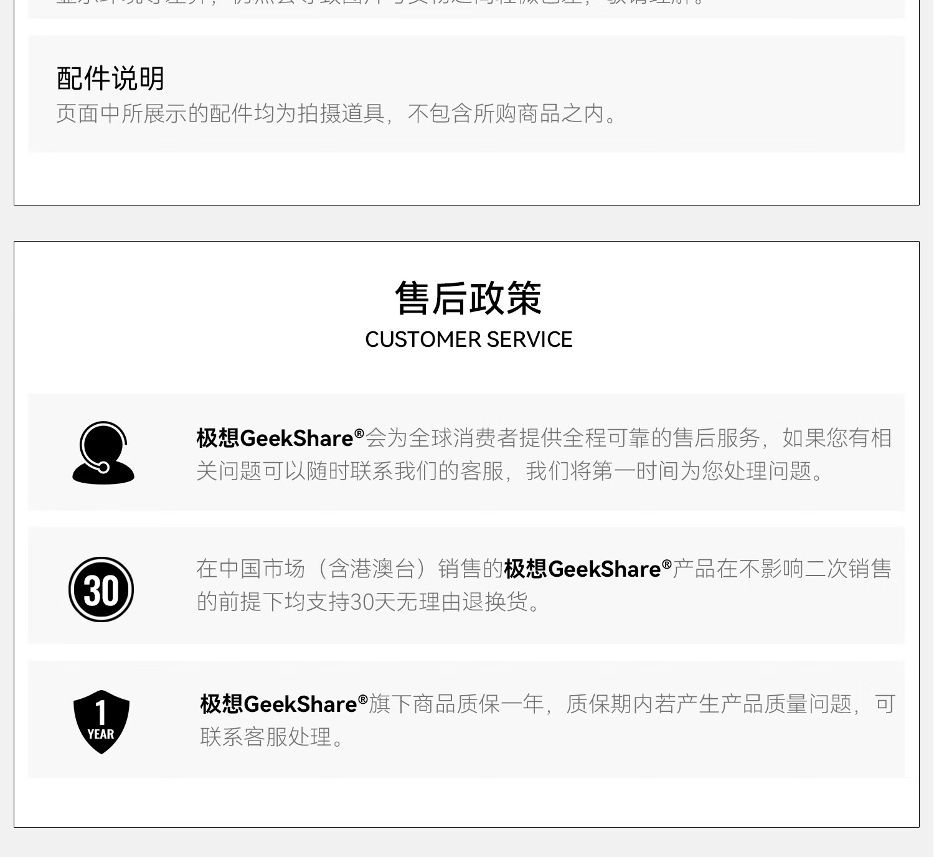This screenshot has width=934, height=857.
Task: Click the registered trademark symbol in return policy row
Action: [x=667, y=564]
